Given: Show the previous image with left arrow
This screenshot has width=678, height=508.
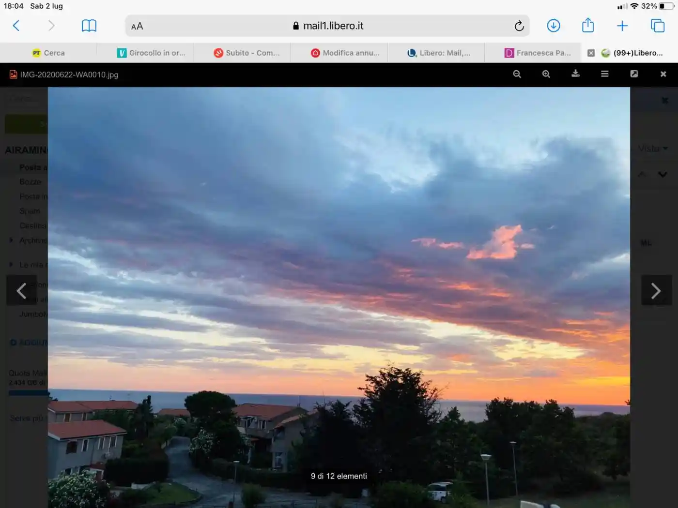Looking at the screenshot, I should pos(21,290).
